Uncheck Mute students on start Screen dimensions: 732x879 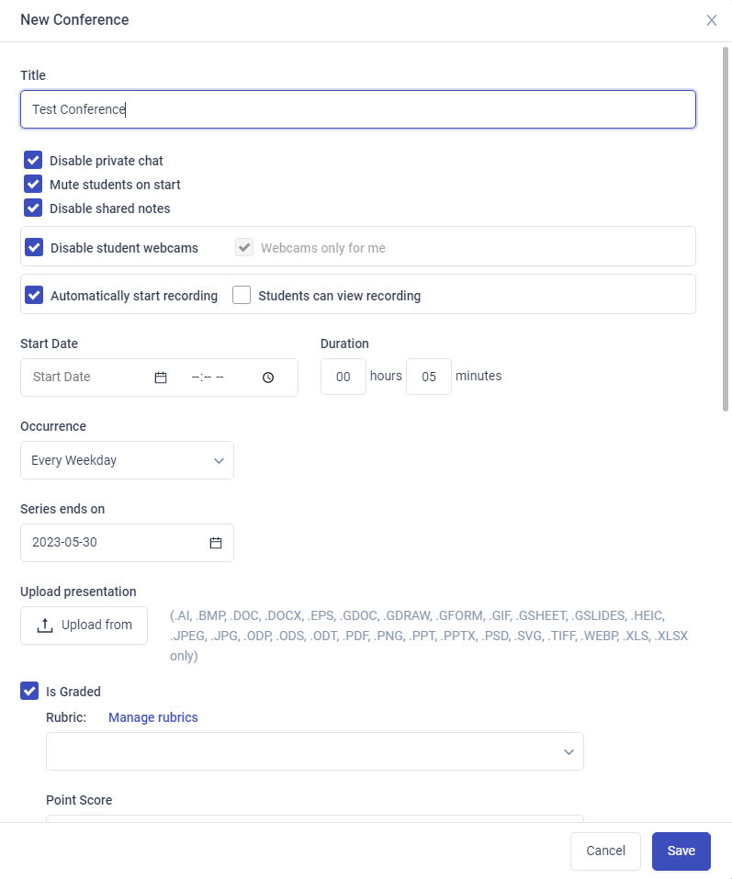[33, 184]
